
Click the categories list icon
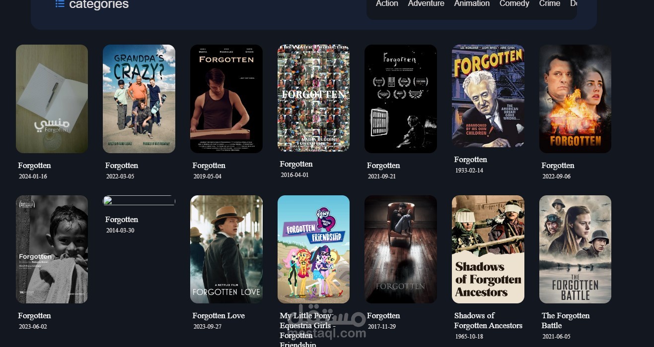coord(60,4)
